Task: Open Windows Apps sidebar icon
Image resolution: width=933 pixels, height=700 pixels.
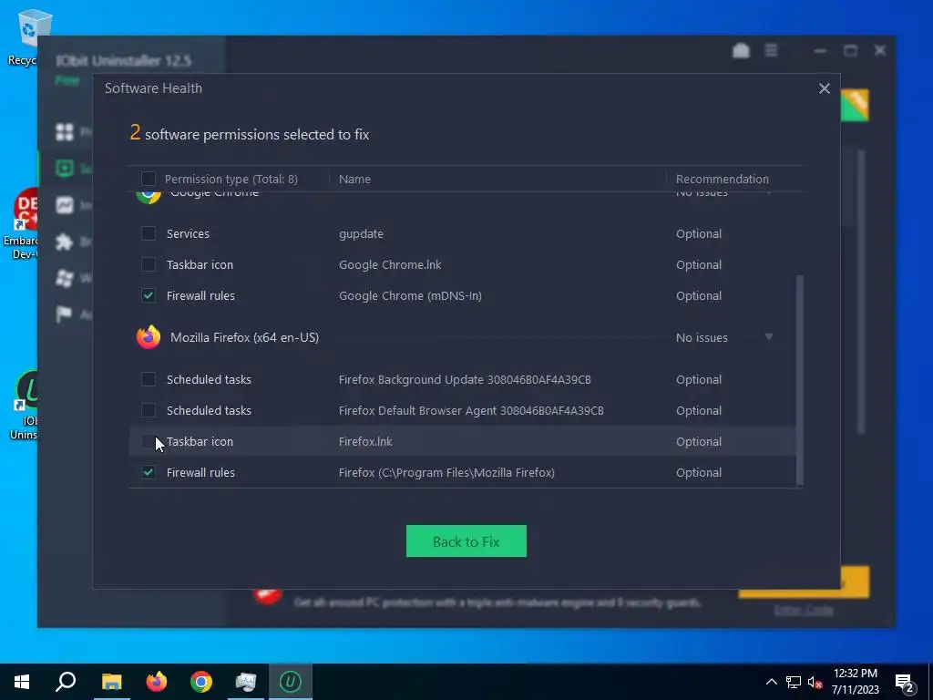Action: tap(65, 278)
